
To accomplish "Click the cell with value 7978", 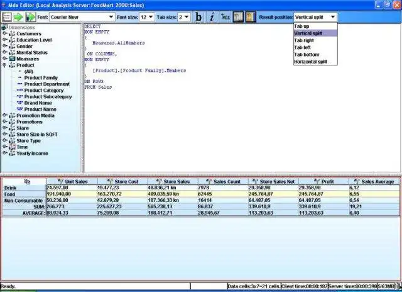I will click(222, 188).
